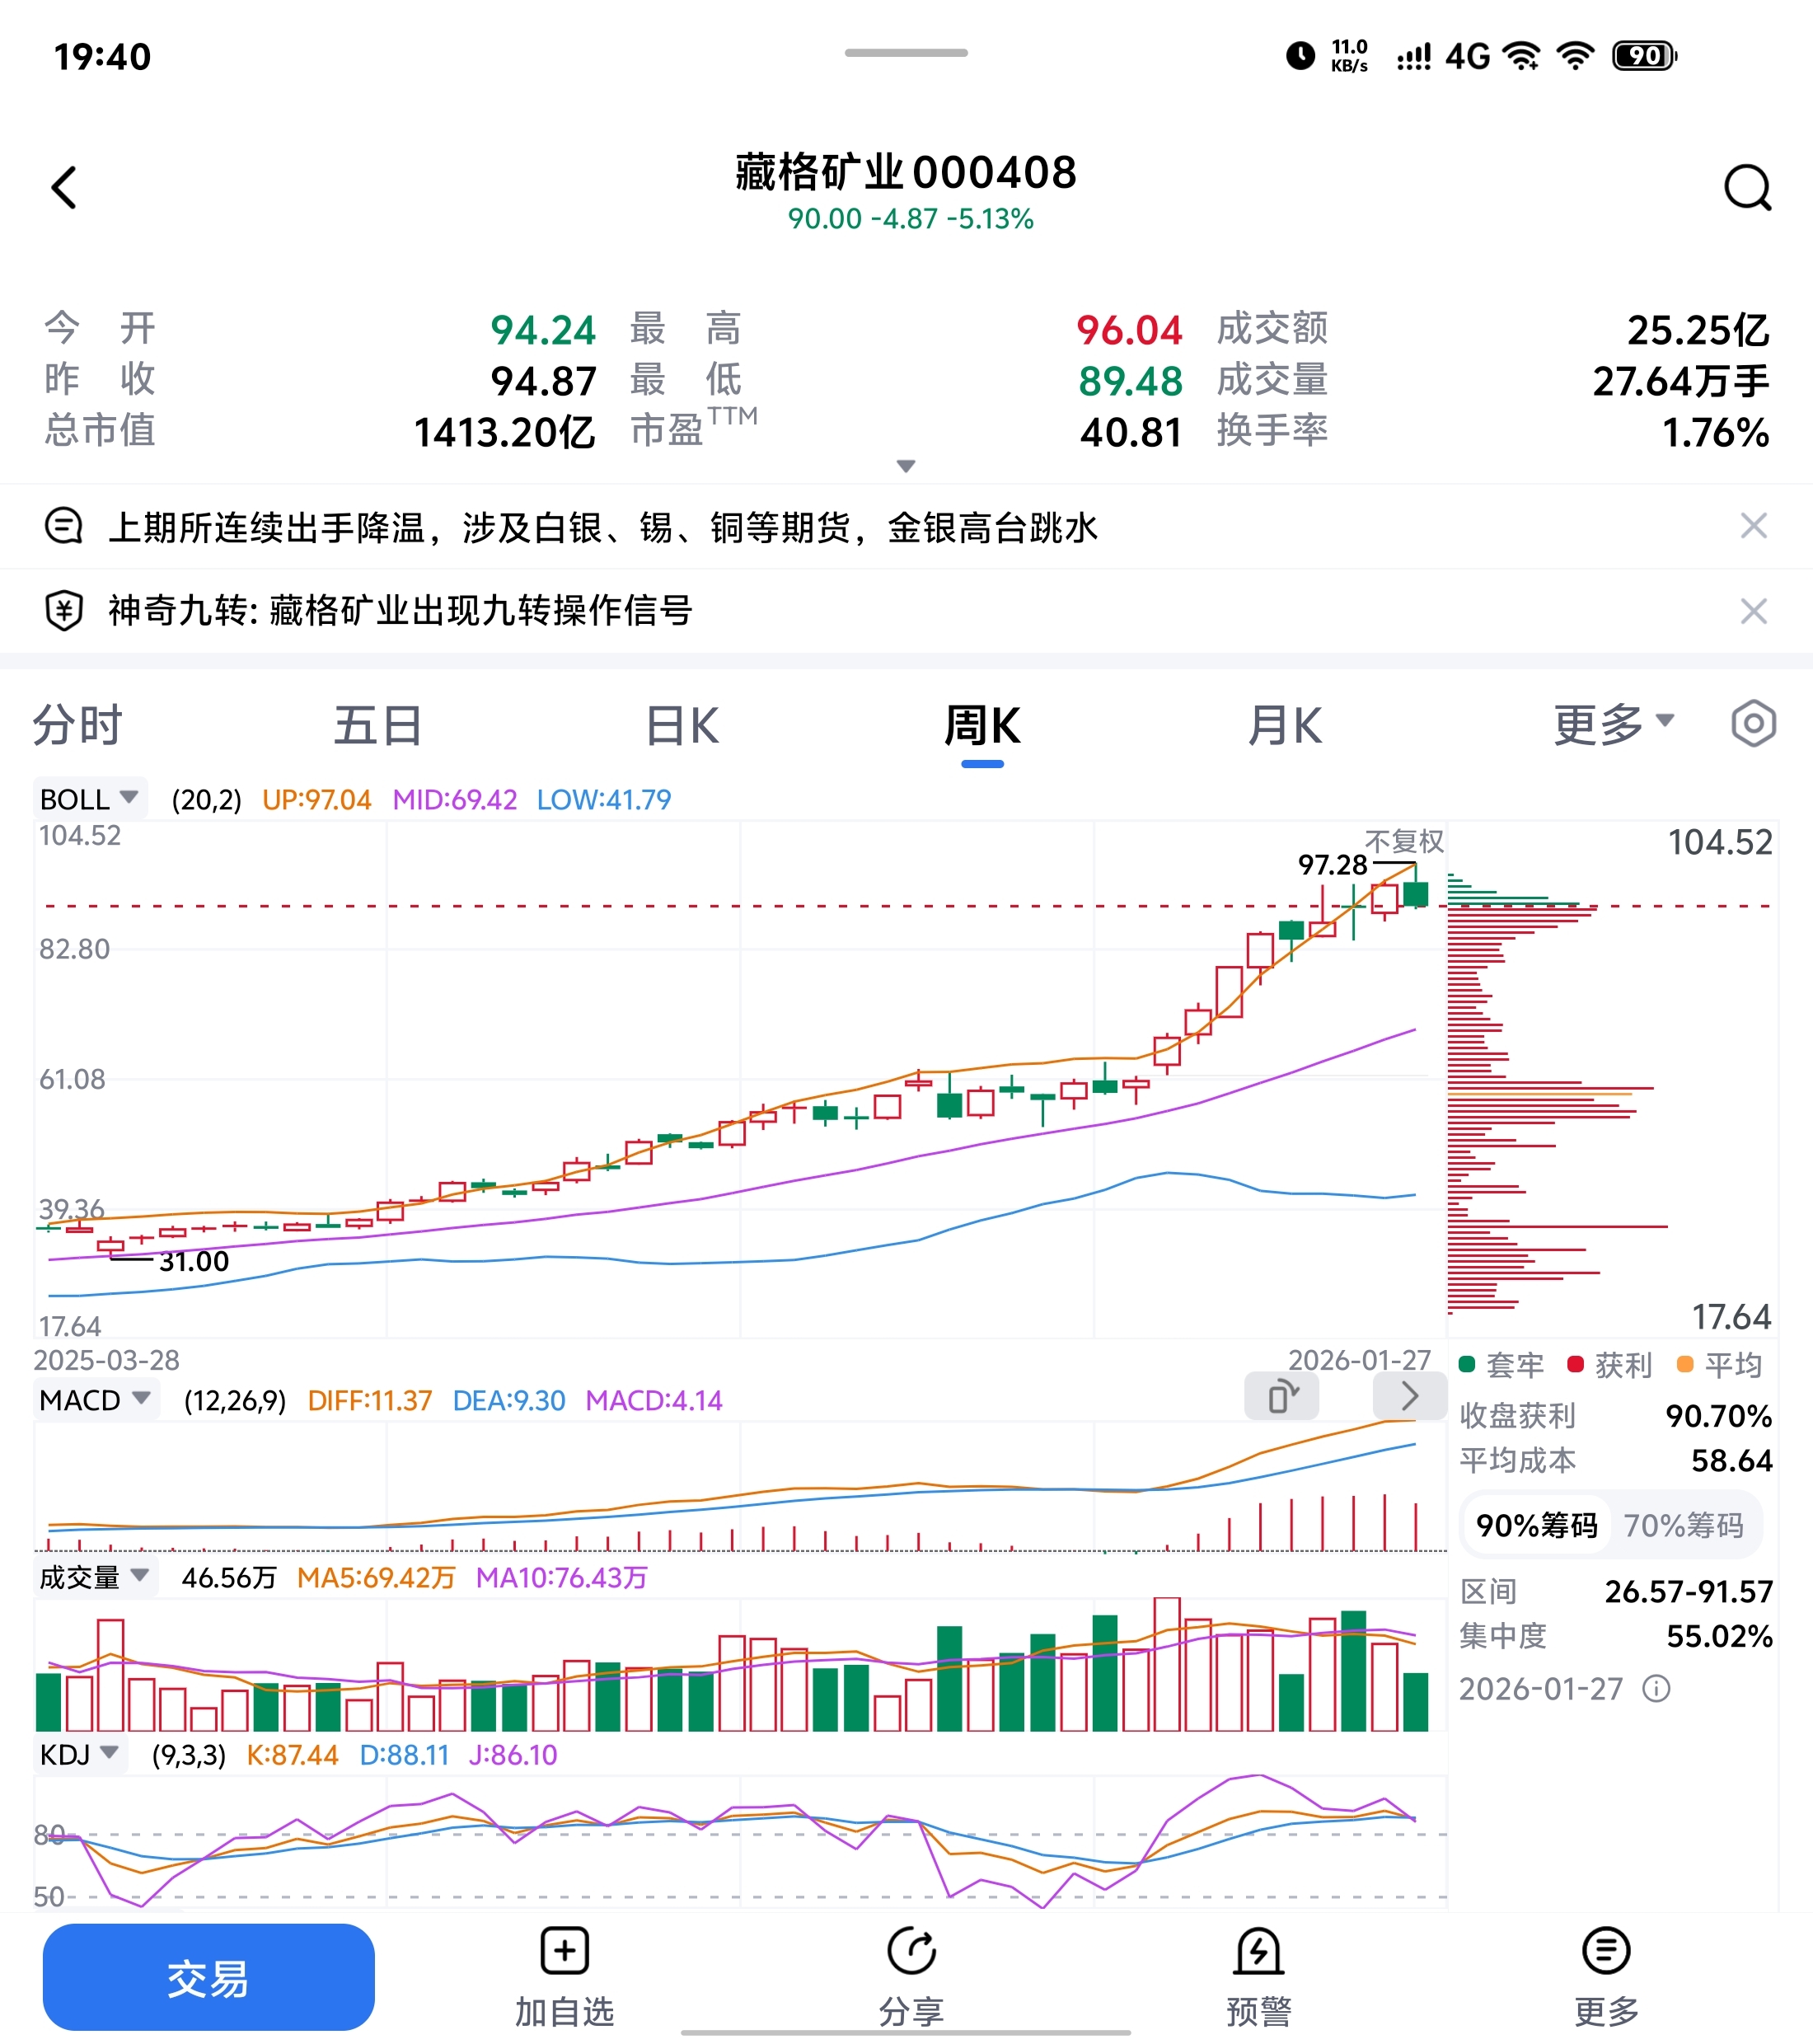Screen dimensions: 1813x2044
Task: Tap the rotate screen icon
Action: 1281,1396
